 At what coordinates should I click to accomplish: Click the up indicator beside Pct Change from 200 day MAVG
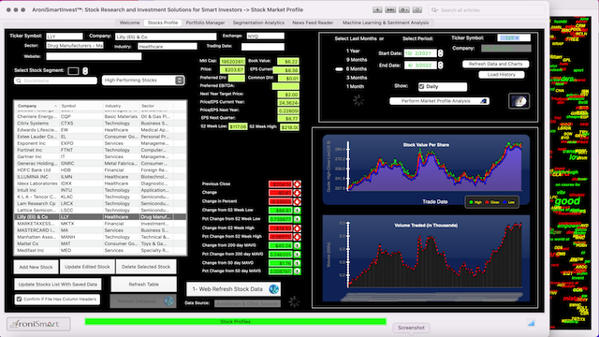coord(297,255)
